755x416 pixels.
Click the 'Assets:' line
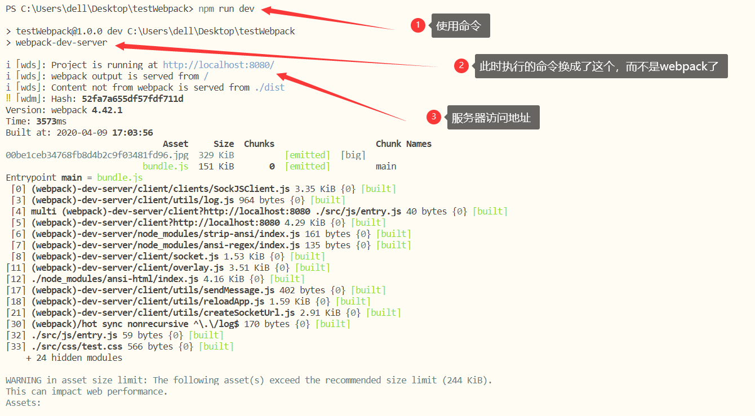coord(23,402)
